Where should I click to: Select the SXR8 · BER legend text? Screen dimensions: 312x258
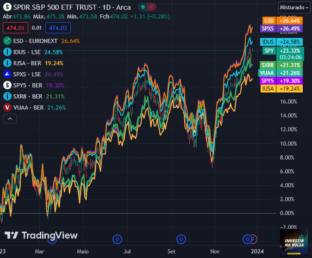coord(28,96)
